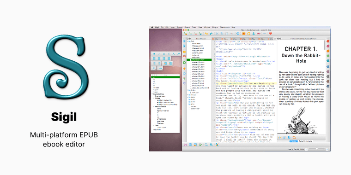Click the pink M icon in bottom toolbar
351x175 pixels.
pyautogui.click(x=186, y=145)
